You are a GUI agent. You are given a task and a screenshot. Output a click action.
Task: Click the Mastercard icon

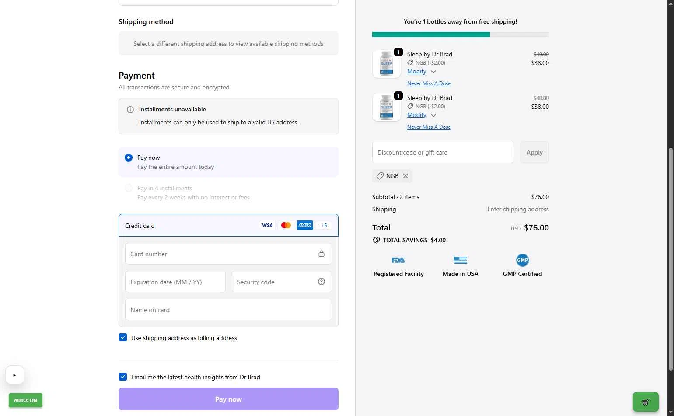coord(286,225)
